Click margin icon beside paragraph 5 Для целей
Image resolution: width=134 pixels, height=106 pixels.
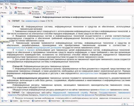coord(2,59)
